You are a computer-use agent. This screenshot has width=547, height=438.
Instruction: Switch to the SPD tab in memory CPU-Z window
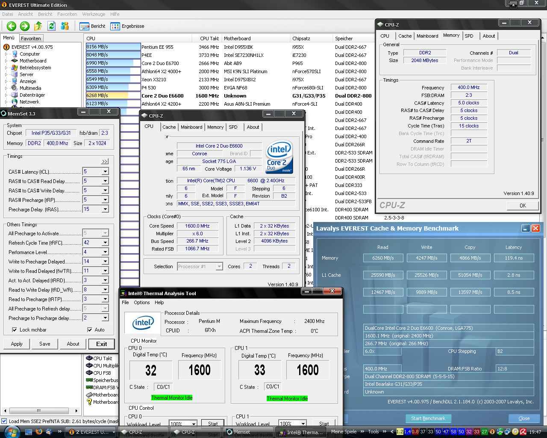click(469, 36)
